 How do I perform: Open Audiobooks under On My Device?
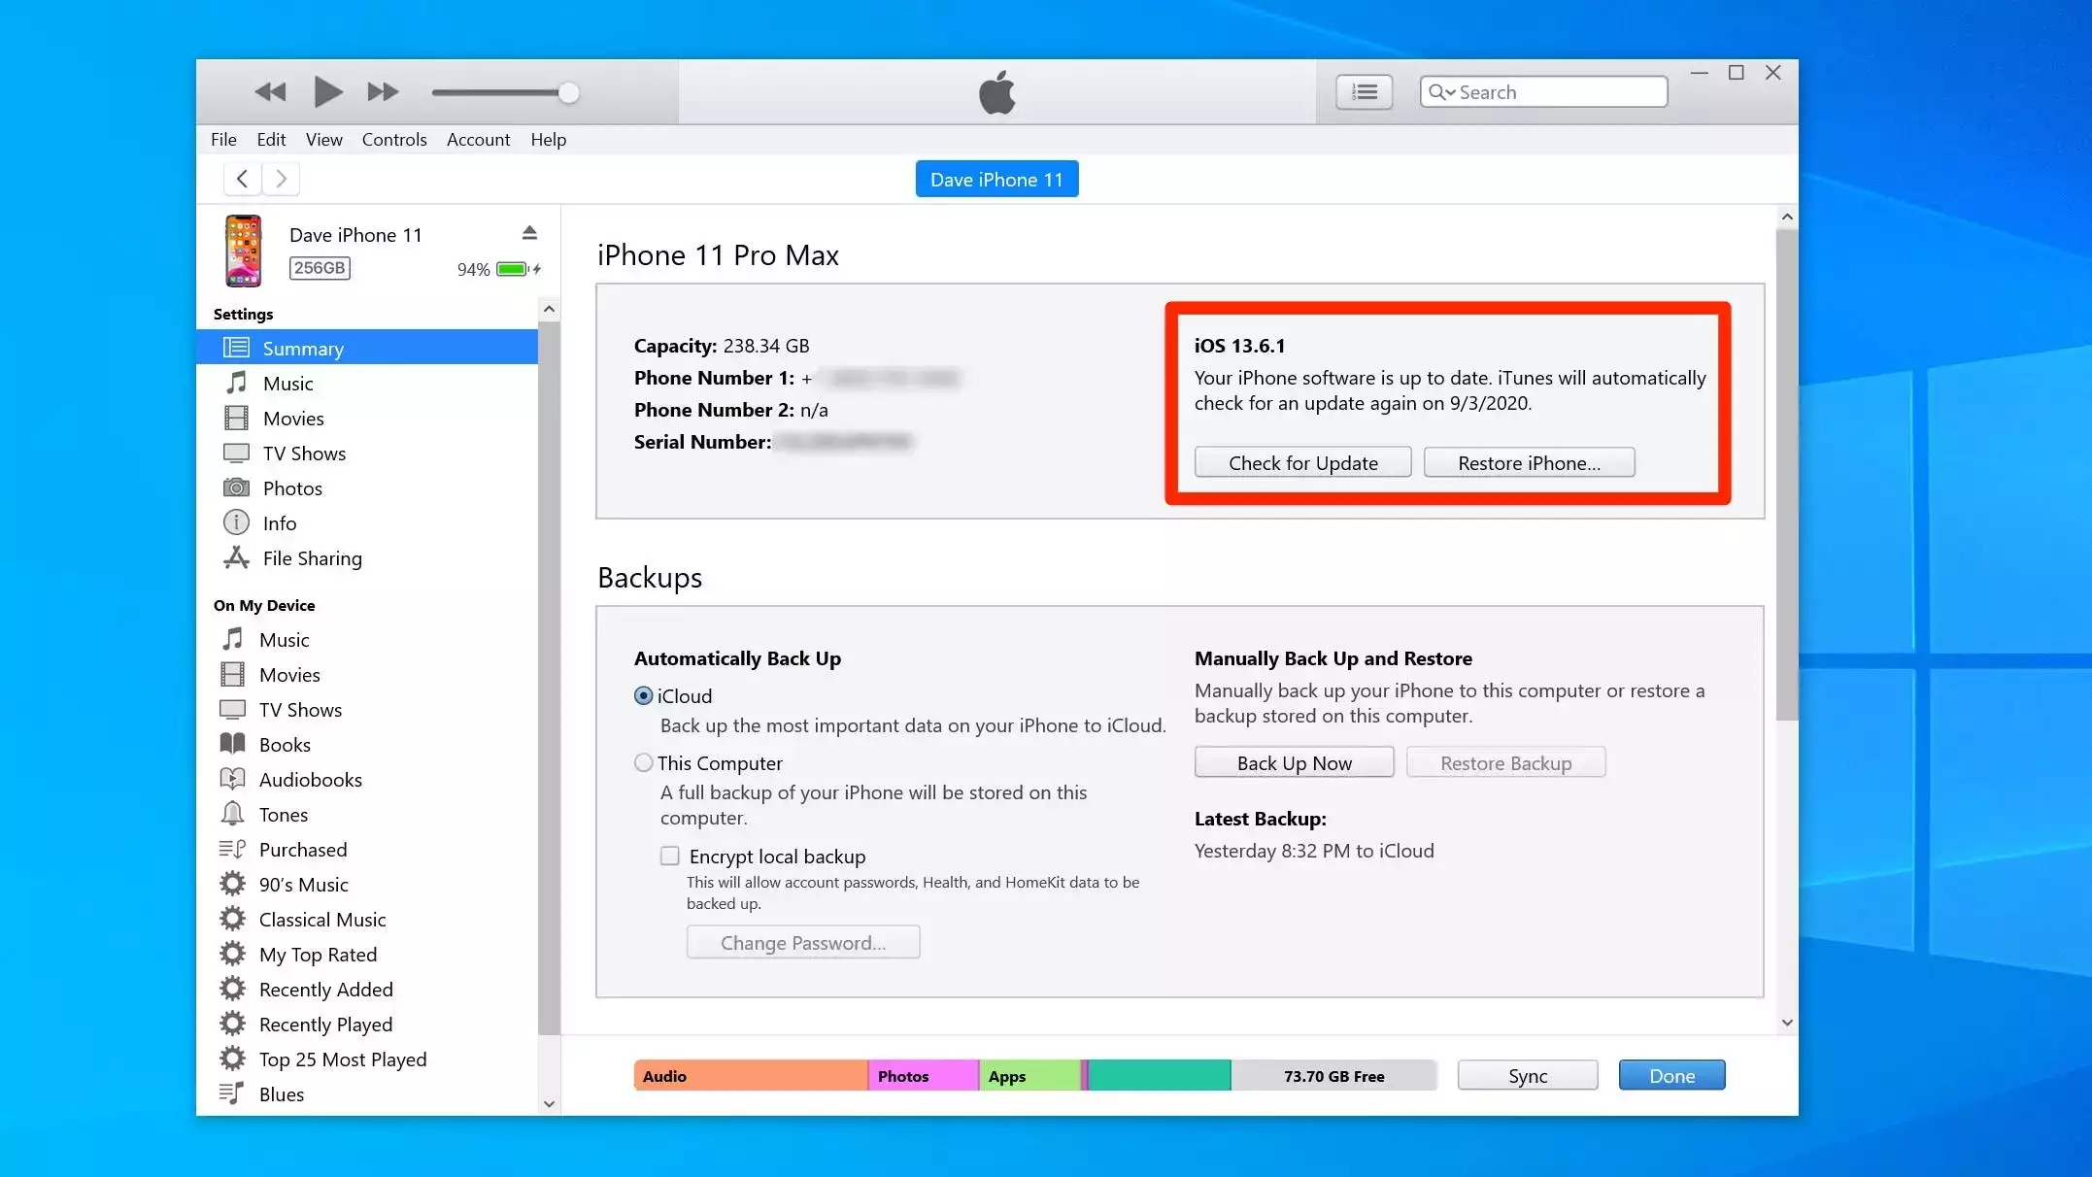pos(310,780)
